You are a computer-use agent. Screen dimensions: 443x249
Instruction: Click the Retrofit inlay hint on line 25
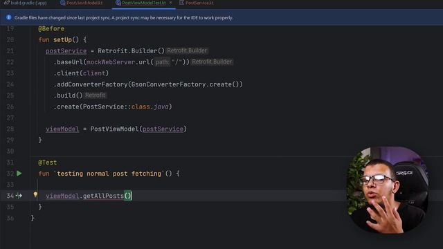click(95, 95)
